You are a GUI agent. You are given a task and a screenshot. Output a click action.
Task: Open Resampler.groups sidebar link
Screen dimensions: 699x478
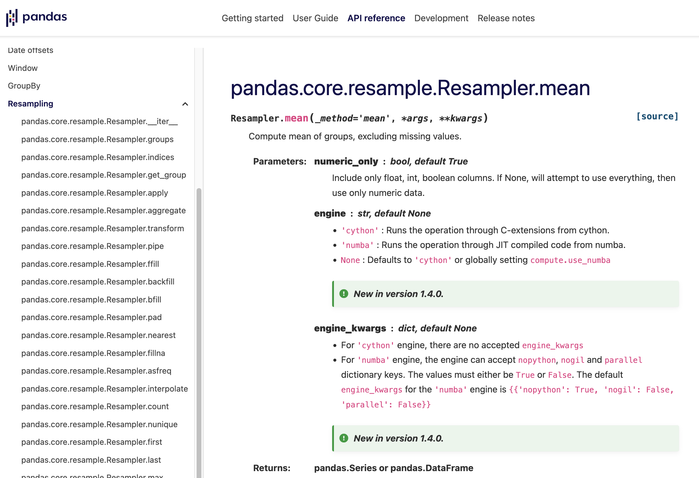click(97, 139)
